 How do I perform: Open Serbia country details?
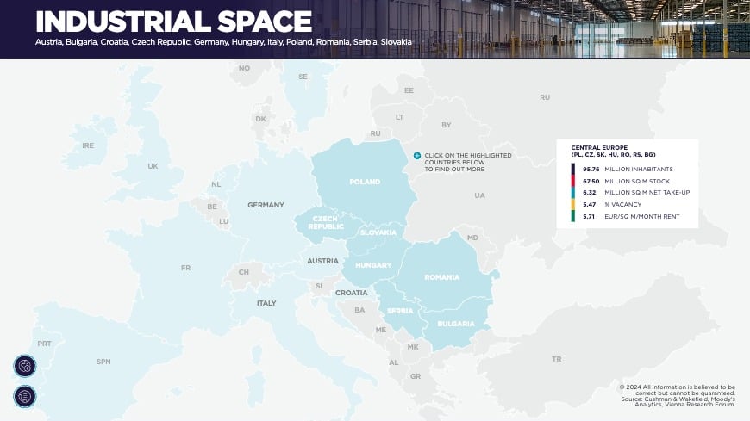400,311
